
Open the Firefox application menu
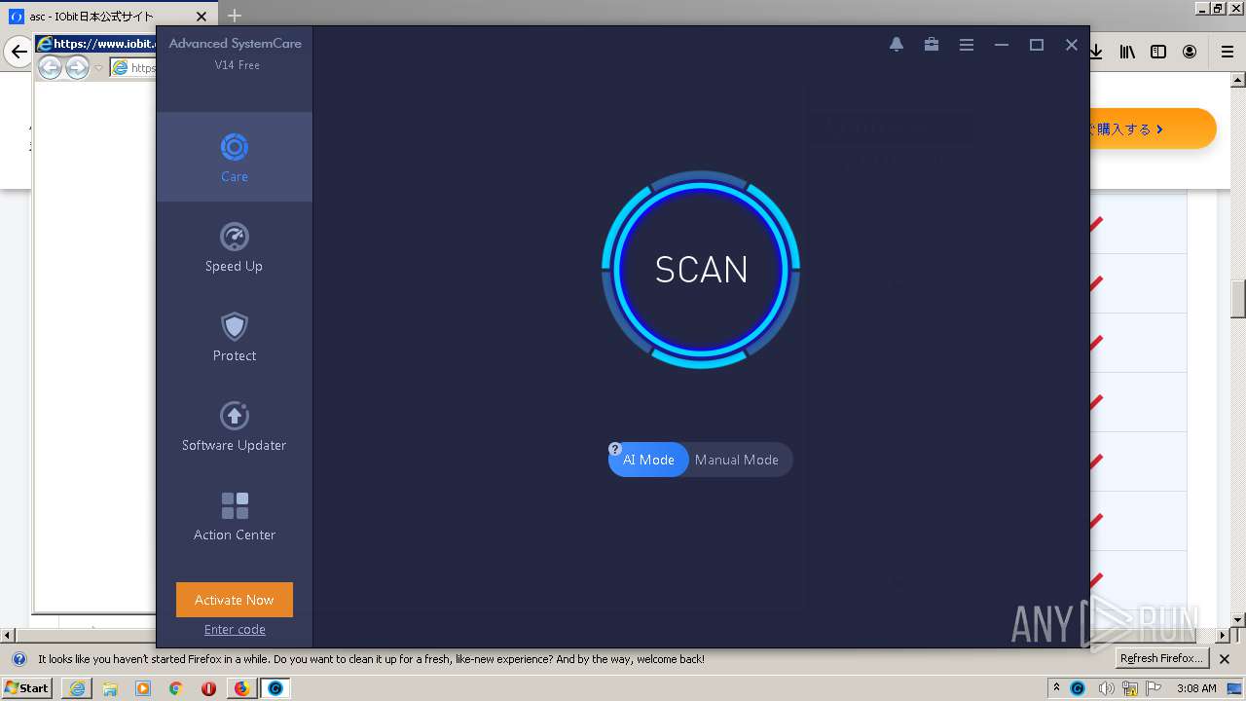(x=1228, y=52)
